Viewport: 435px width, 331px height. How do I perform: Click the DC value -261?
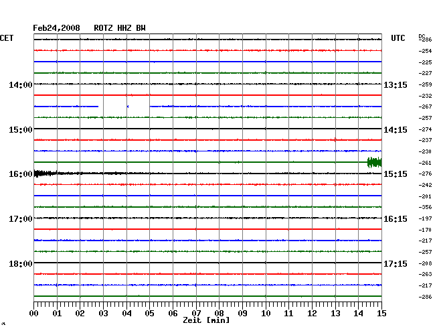pos(425,163)
